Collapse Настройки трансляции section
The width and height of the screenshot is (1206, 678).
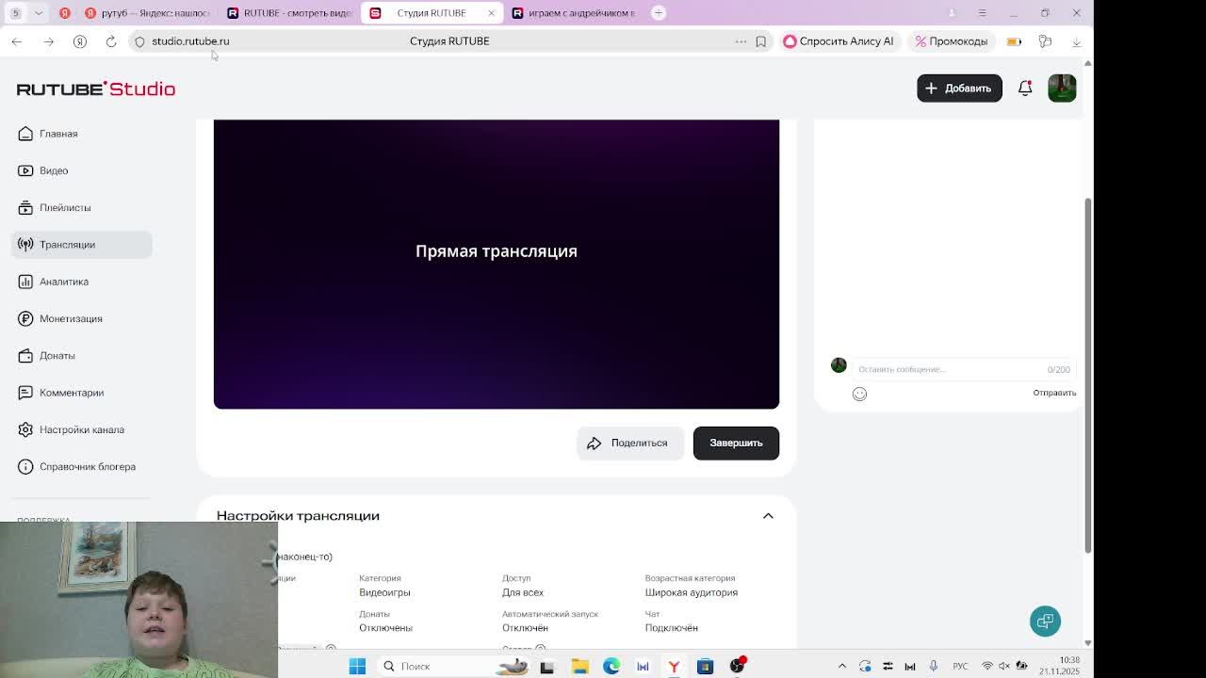pyautogui.click(x=768, y=516)
